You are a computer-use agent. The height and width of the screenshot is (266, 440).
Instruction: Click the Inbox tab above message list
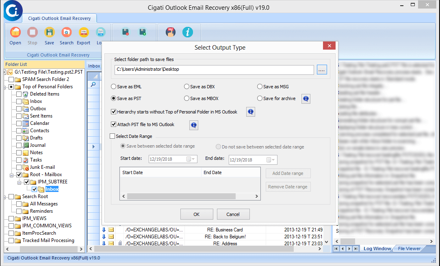tap(94, 66)
